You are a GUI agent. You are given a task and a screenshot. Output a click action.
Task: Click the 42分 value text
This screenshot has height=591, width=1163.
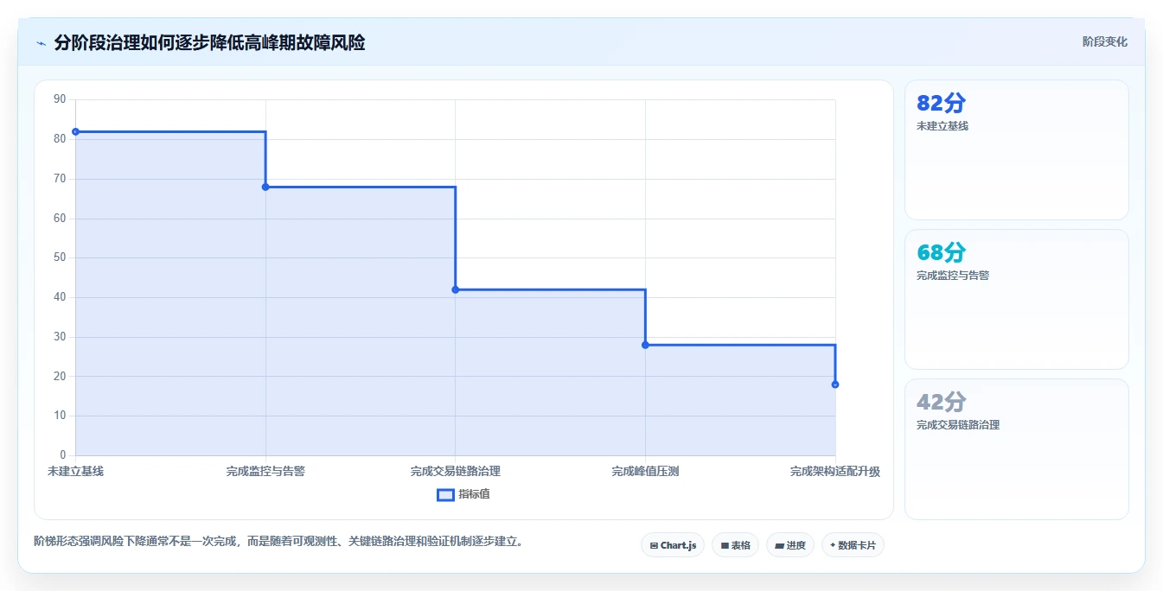click(x=941, y=403)
